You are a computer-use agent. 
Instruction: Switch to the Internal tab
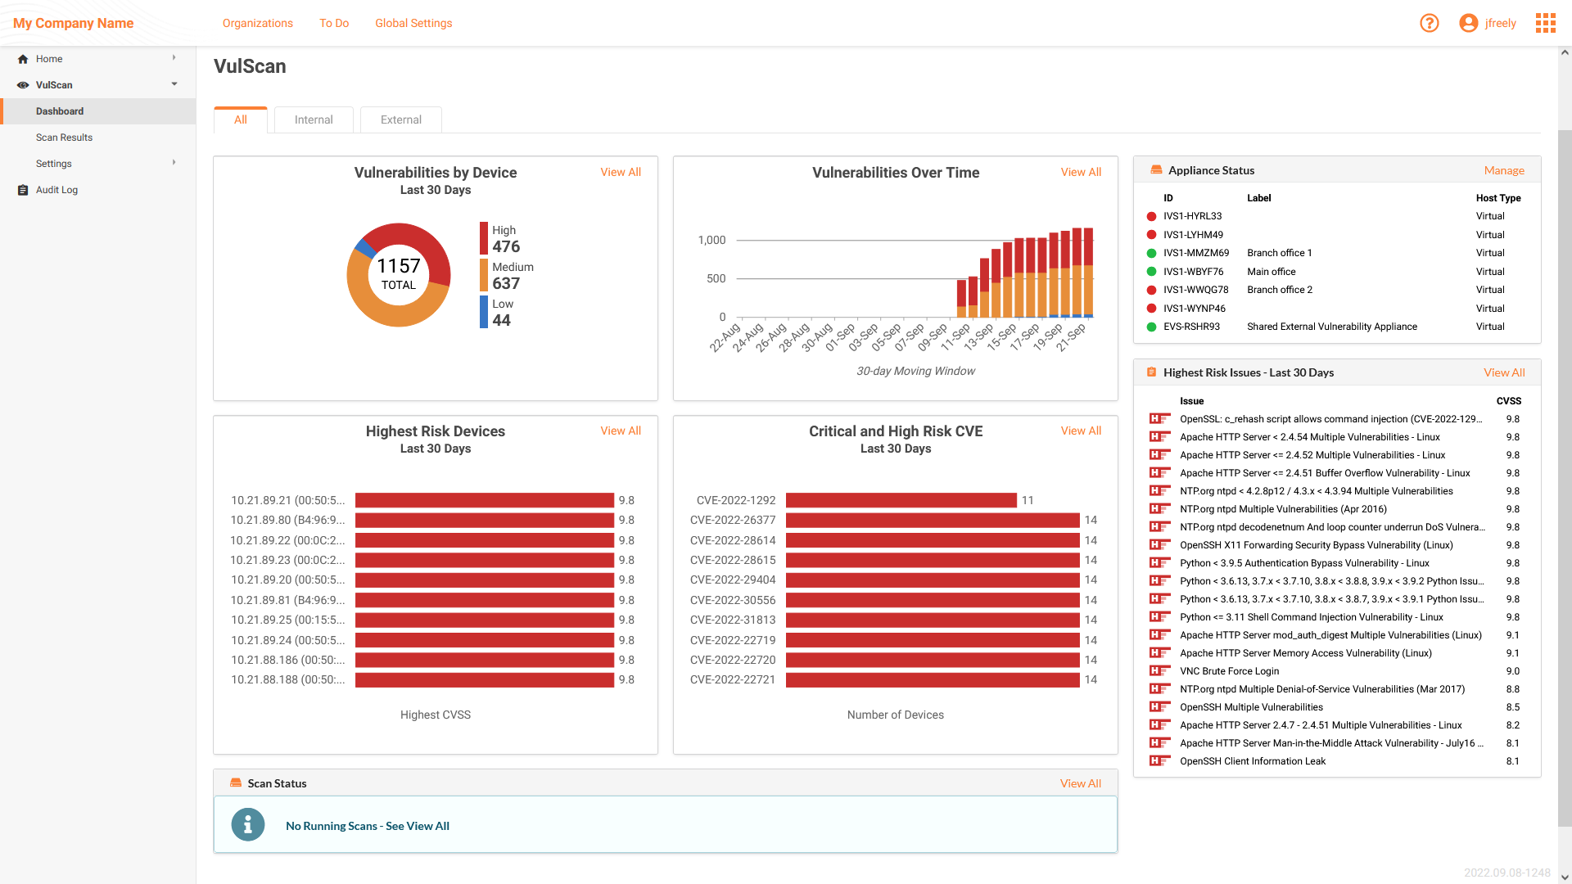coord(314,120)
